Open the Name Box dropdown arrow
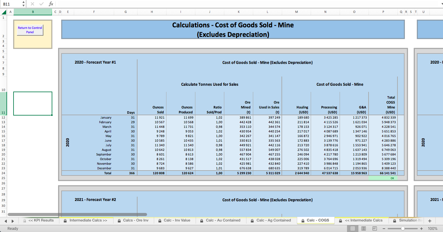This screenshot has height=232, width=443. pyautogui.click(x=24, y=4)
